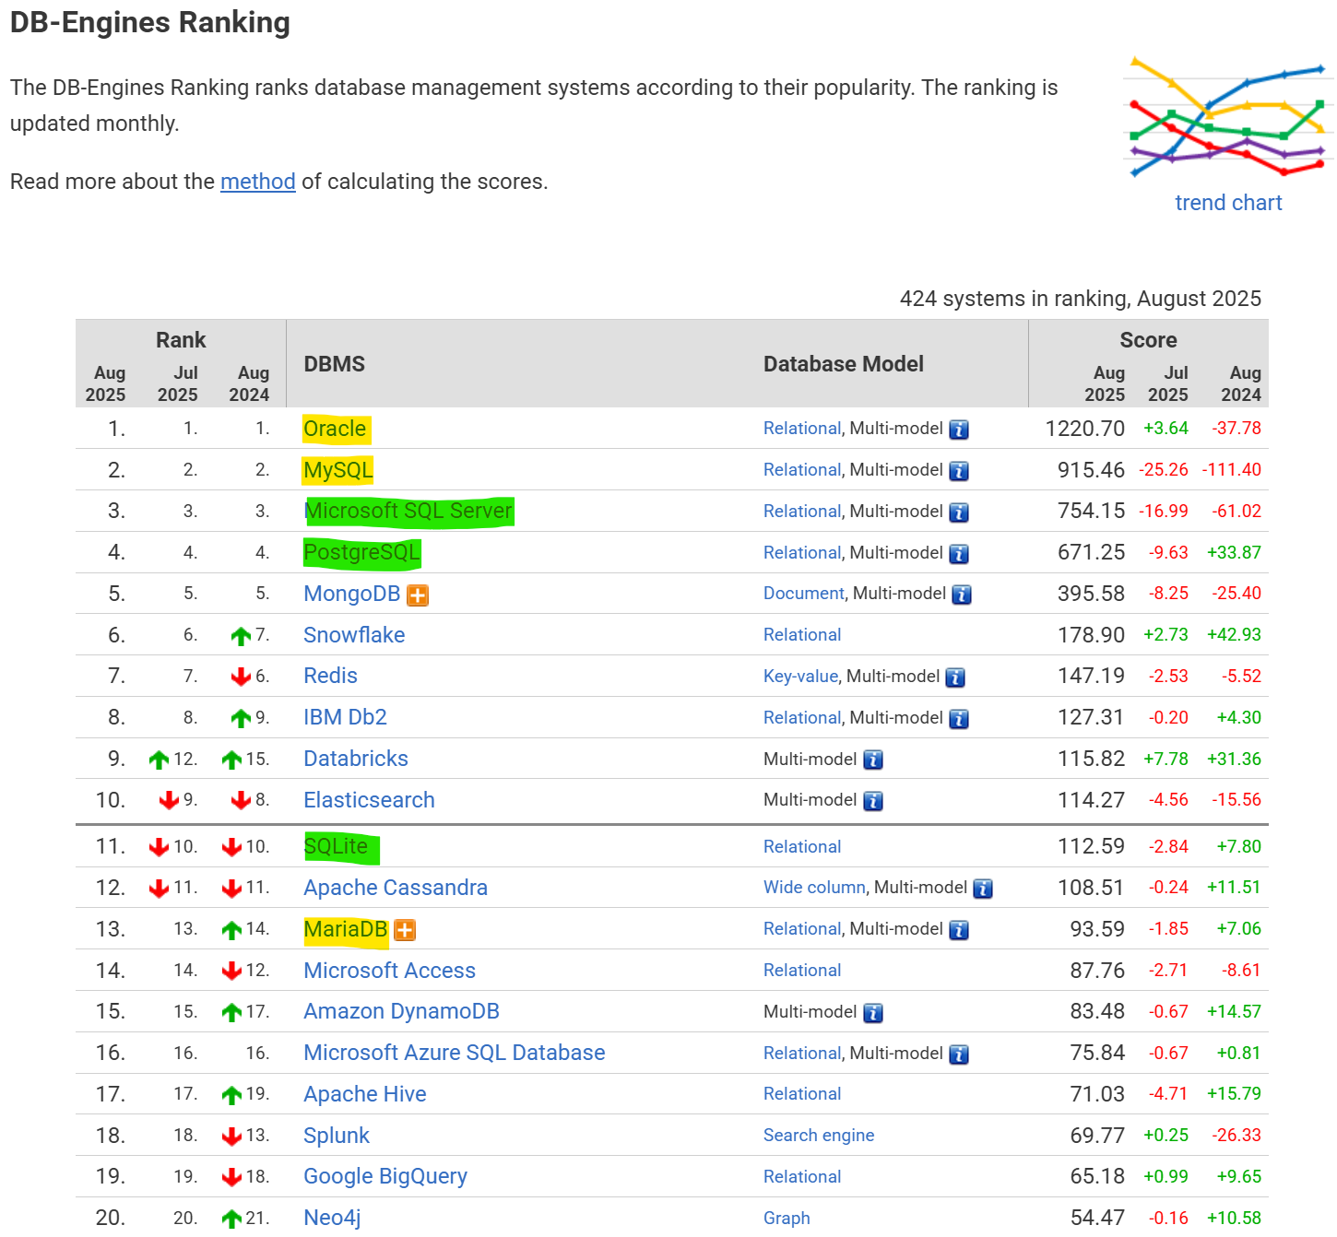Click 'Wide column' model link for Apache Cassandra
1337x1237 pixels.
coord(814,888)
